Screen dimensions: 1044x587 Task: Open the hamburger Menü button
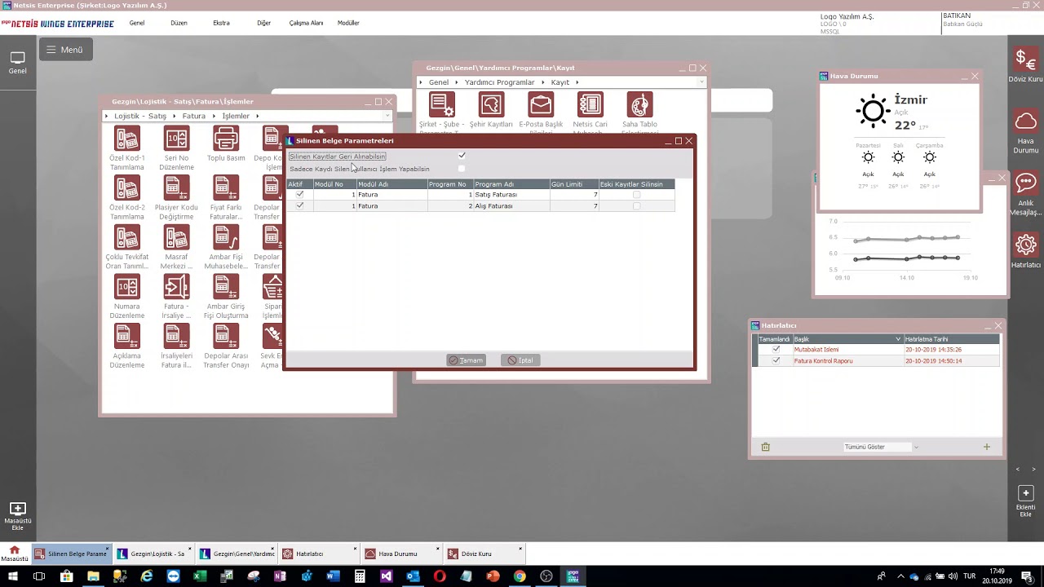click(x=64, y=50)
